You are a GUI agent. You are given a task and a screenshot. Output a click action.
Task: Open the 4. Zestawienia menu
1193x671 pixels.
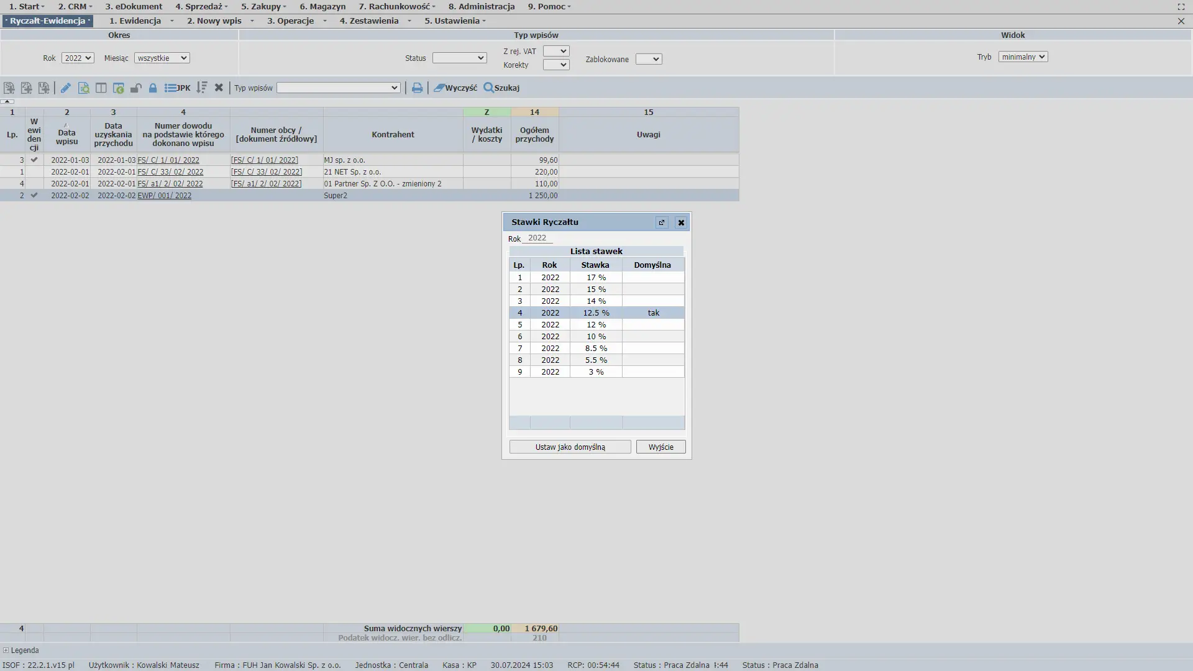coord(369,21)
